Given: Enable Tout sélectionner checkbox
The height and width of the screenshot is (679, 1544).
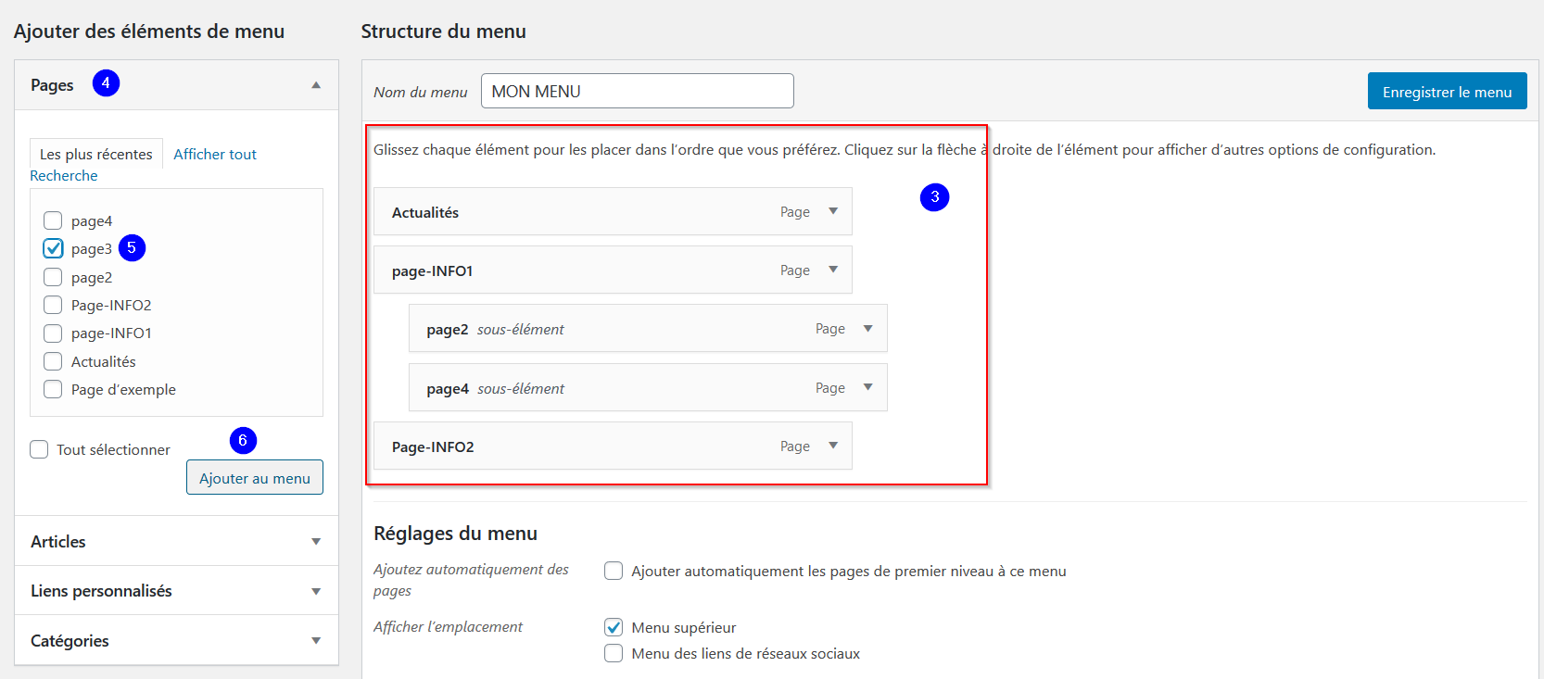Looking at the screenshot, I should point(39,449).
